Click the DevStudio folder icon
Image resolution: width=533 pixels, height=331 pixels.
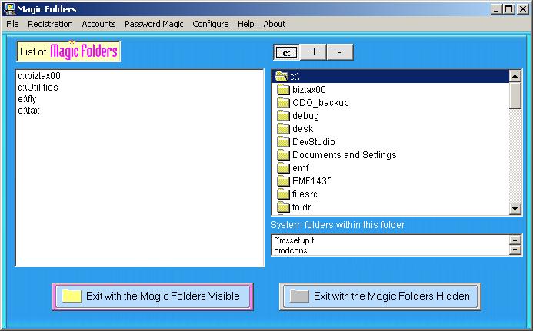283,142
